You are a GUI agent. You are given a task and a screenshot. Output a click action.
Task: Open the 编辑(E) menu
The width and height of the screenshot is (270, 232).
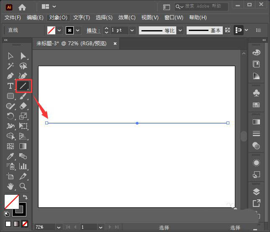pos(35,18)
